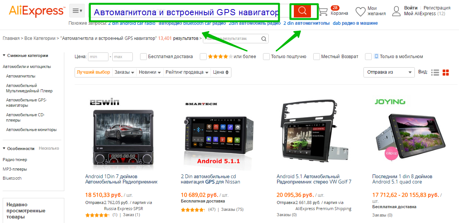The width and height of the screenshot is (459, 223).
Task: Enable the Бесплатная доставка checkbox
Action: coord(143,57)
